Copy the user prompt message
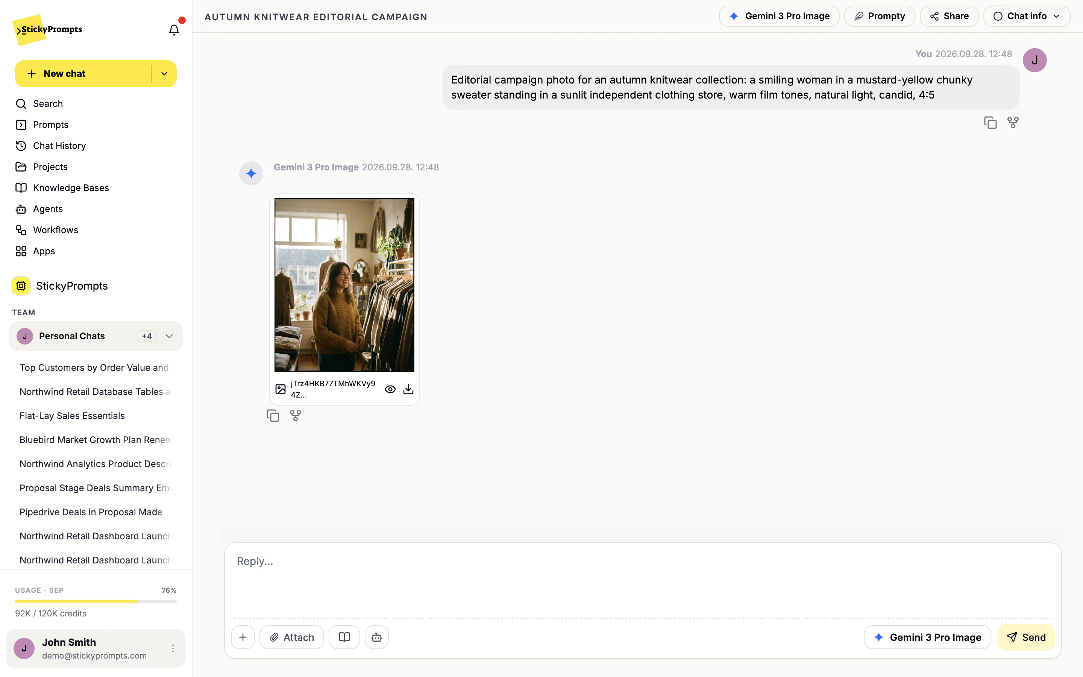This screenshot has width=1083, height=677. coord(990,122)
